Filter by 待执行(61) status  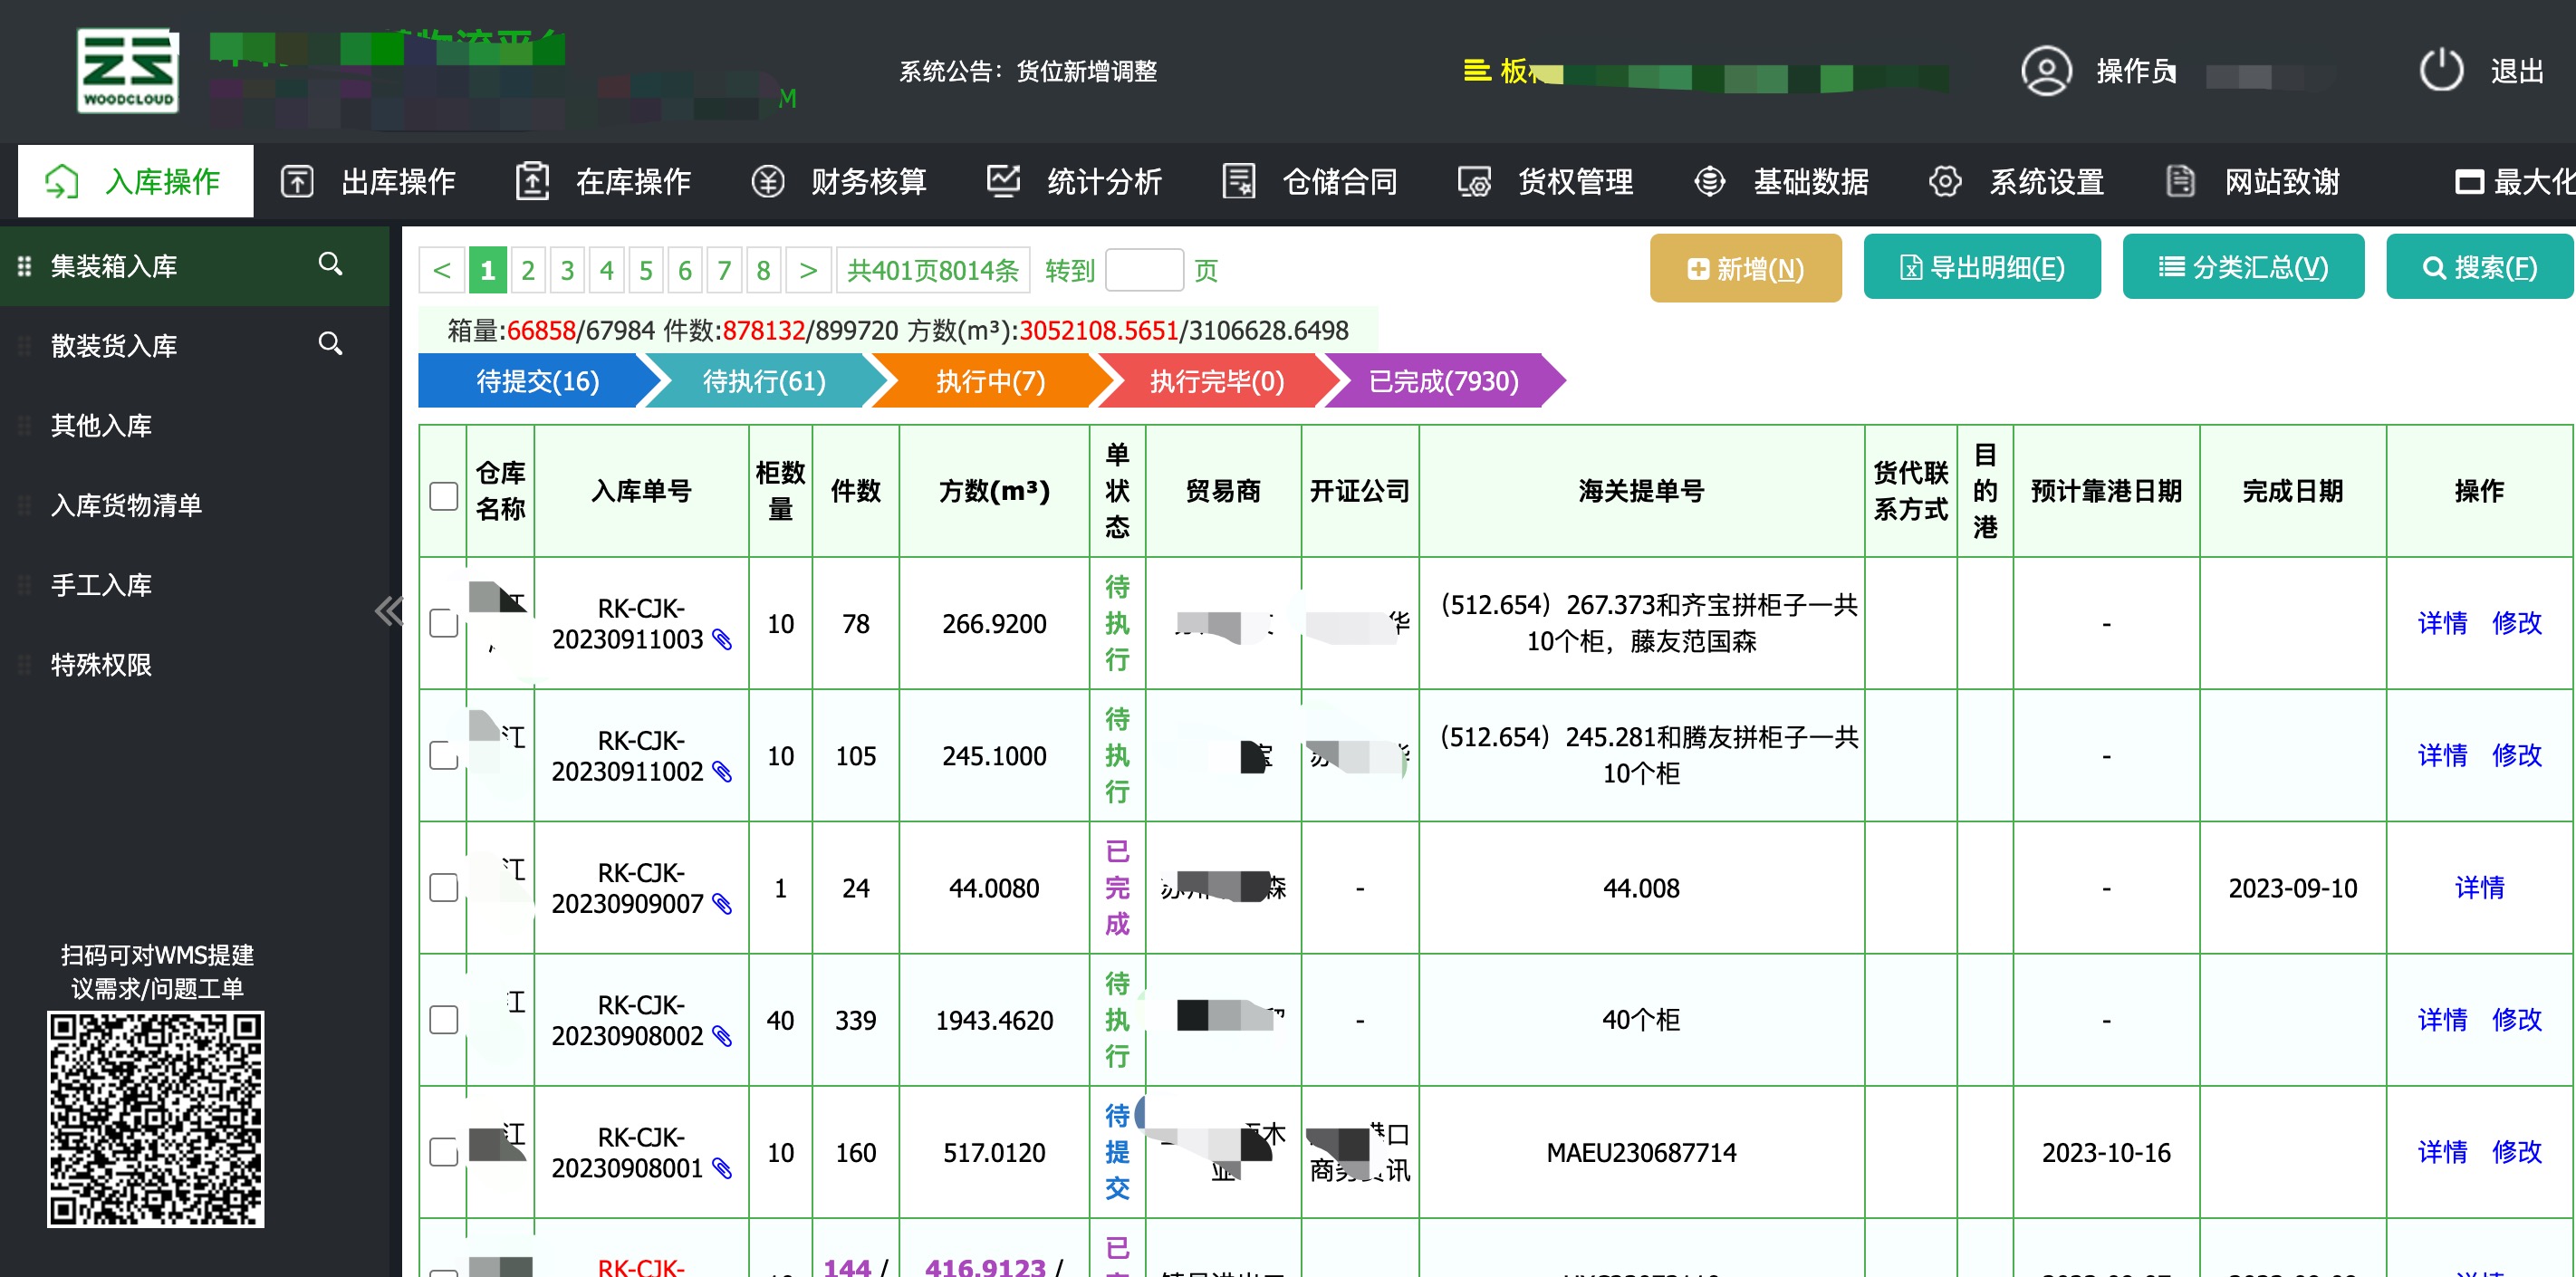click(x=765, y=381)
